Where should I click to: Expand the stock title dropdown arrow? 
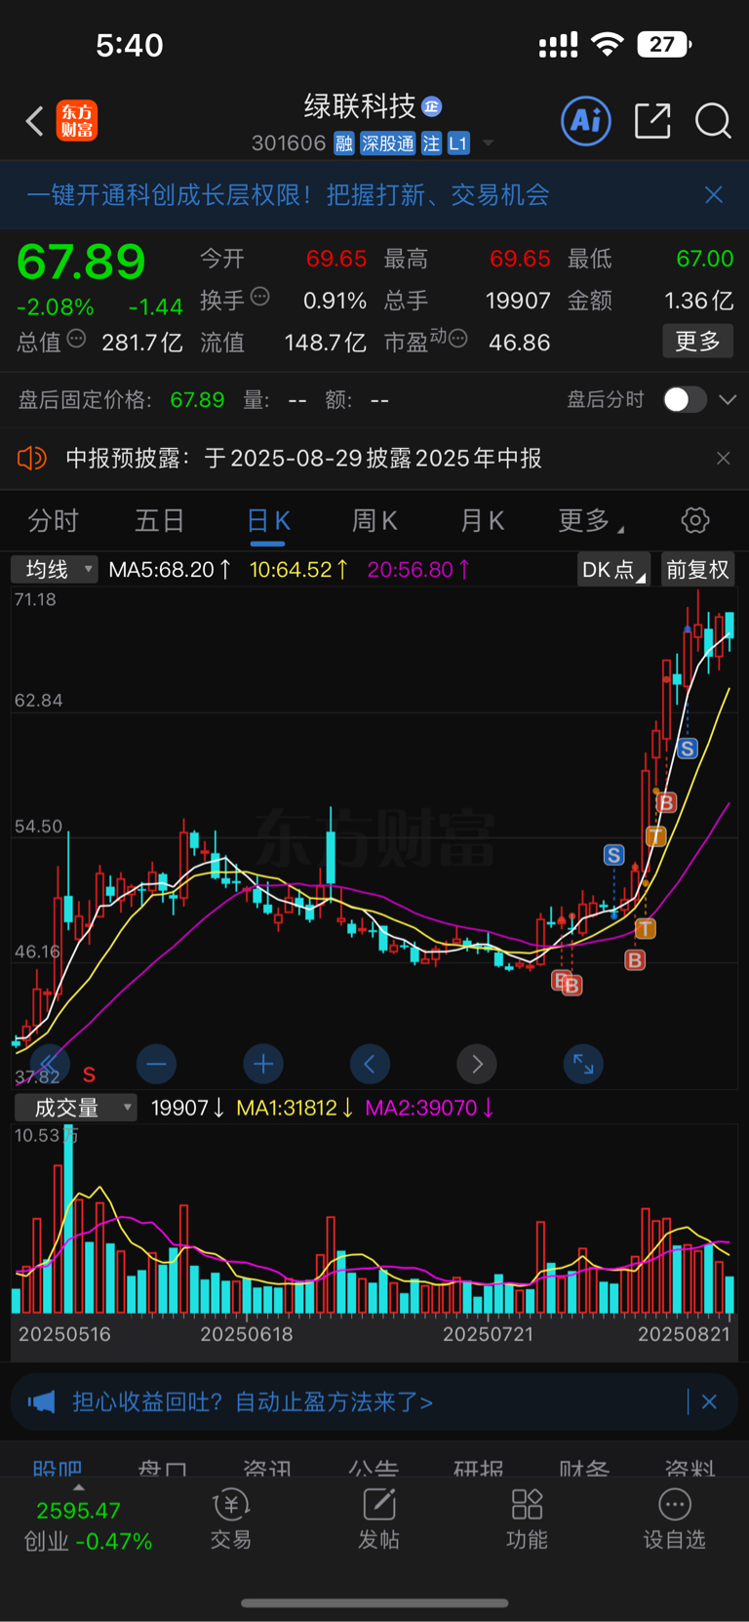click(488, 143)
